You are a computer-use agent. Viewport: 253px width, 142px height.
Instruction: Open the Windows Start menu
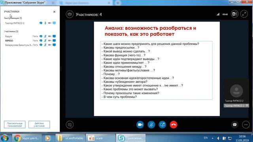coord(5,138)
